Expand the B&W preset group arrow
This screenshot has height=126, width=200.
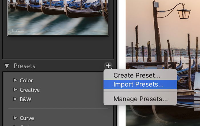pyautogui.click(x=15, y=99)
